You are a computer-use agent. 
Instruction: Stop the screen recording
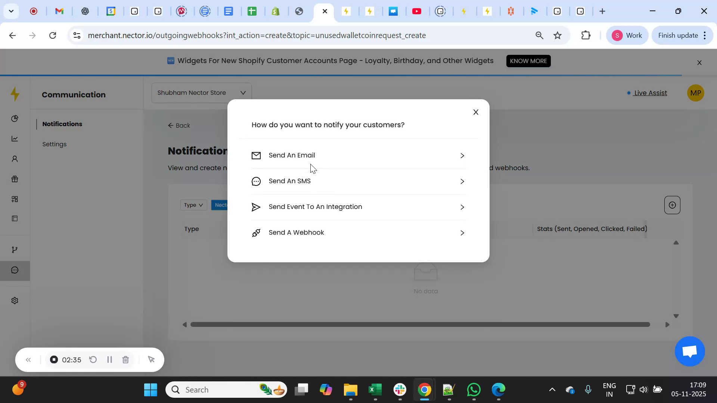pyautogui.click(x=54, y=360)
